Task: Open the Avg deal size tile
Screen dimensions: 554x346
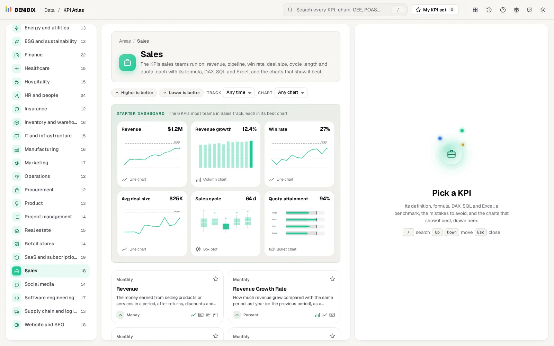Action: [152, 224]
